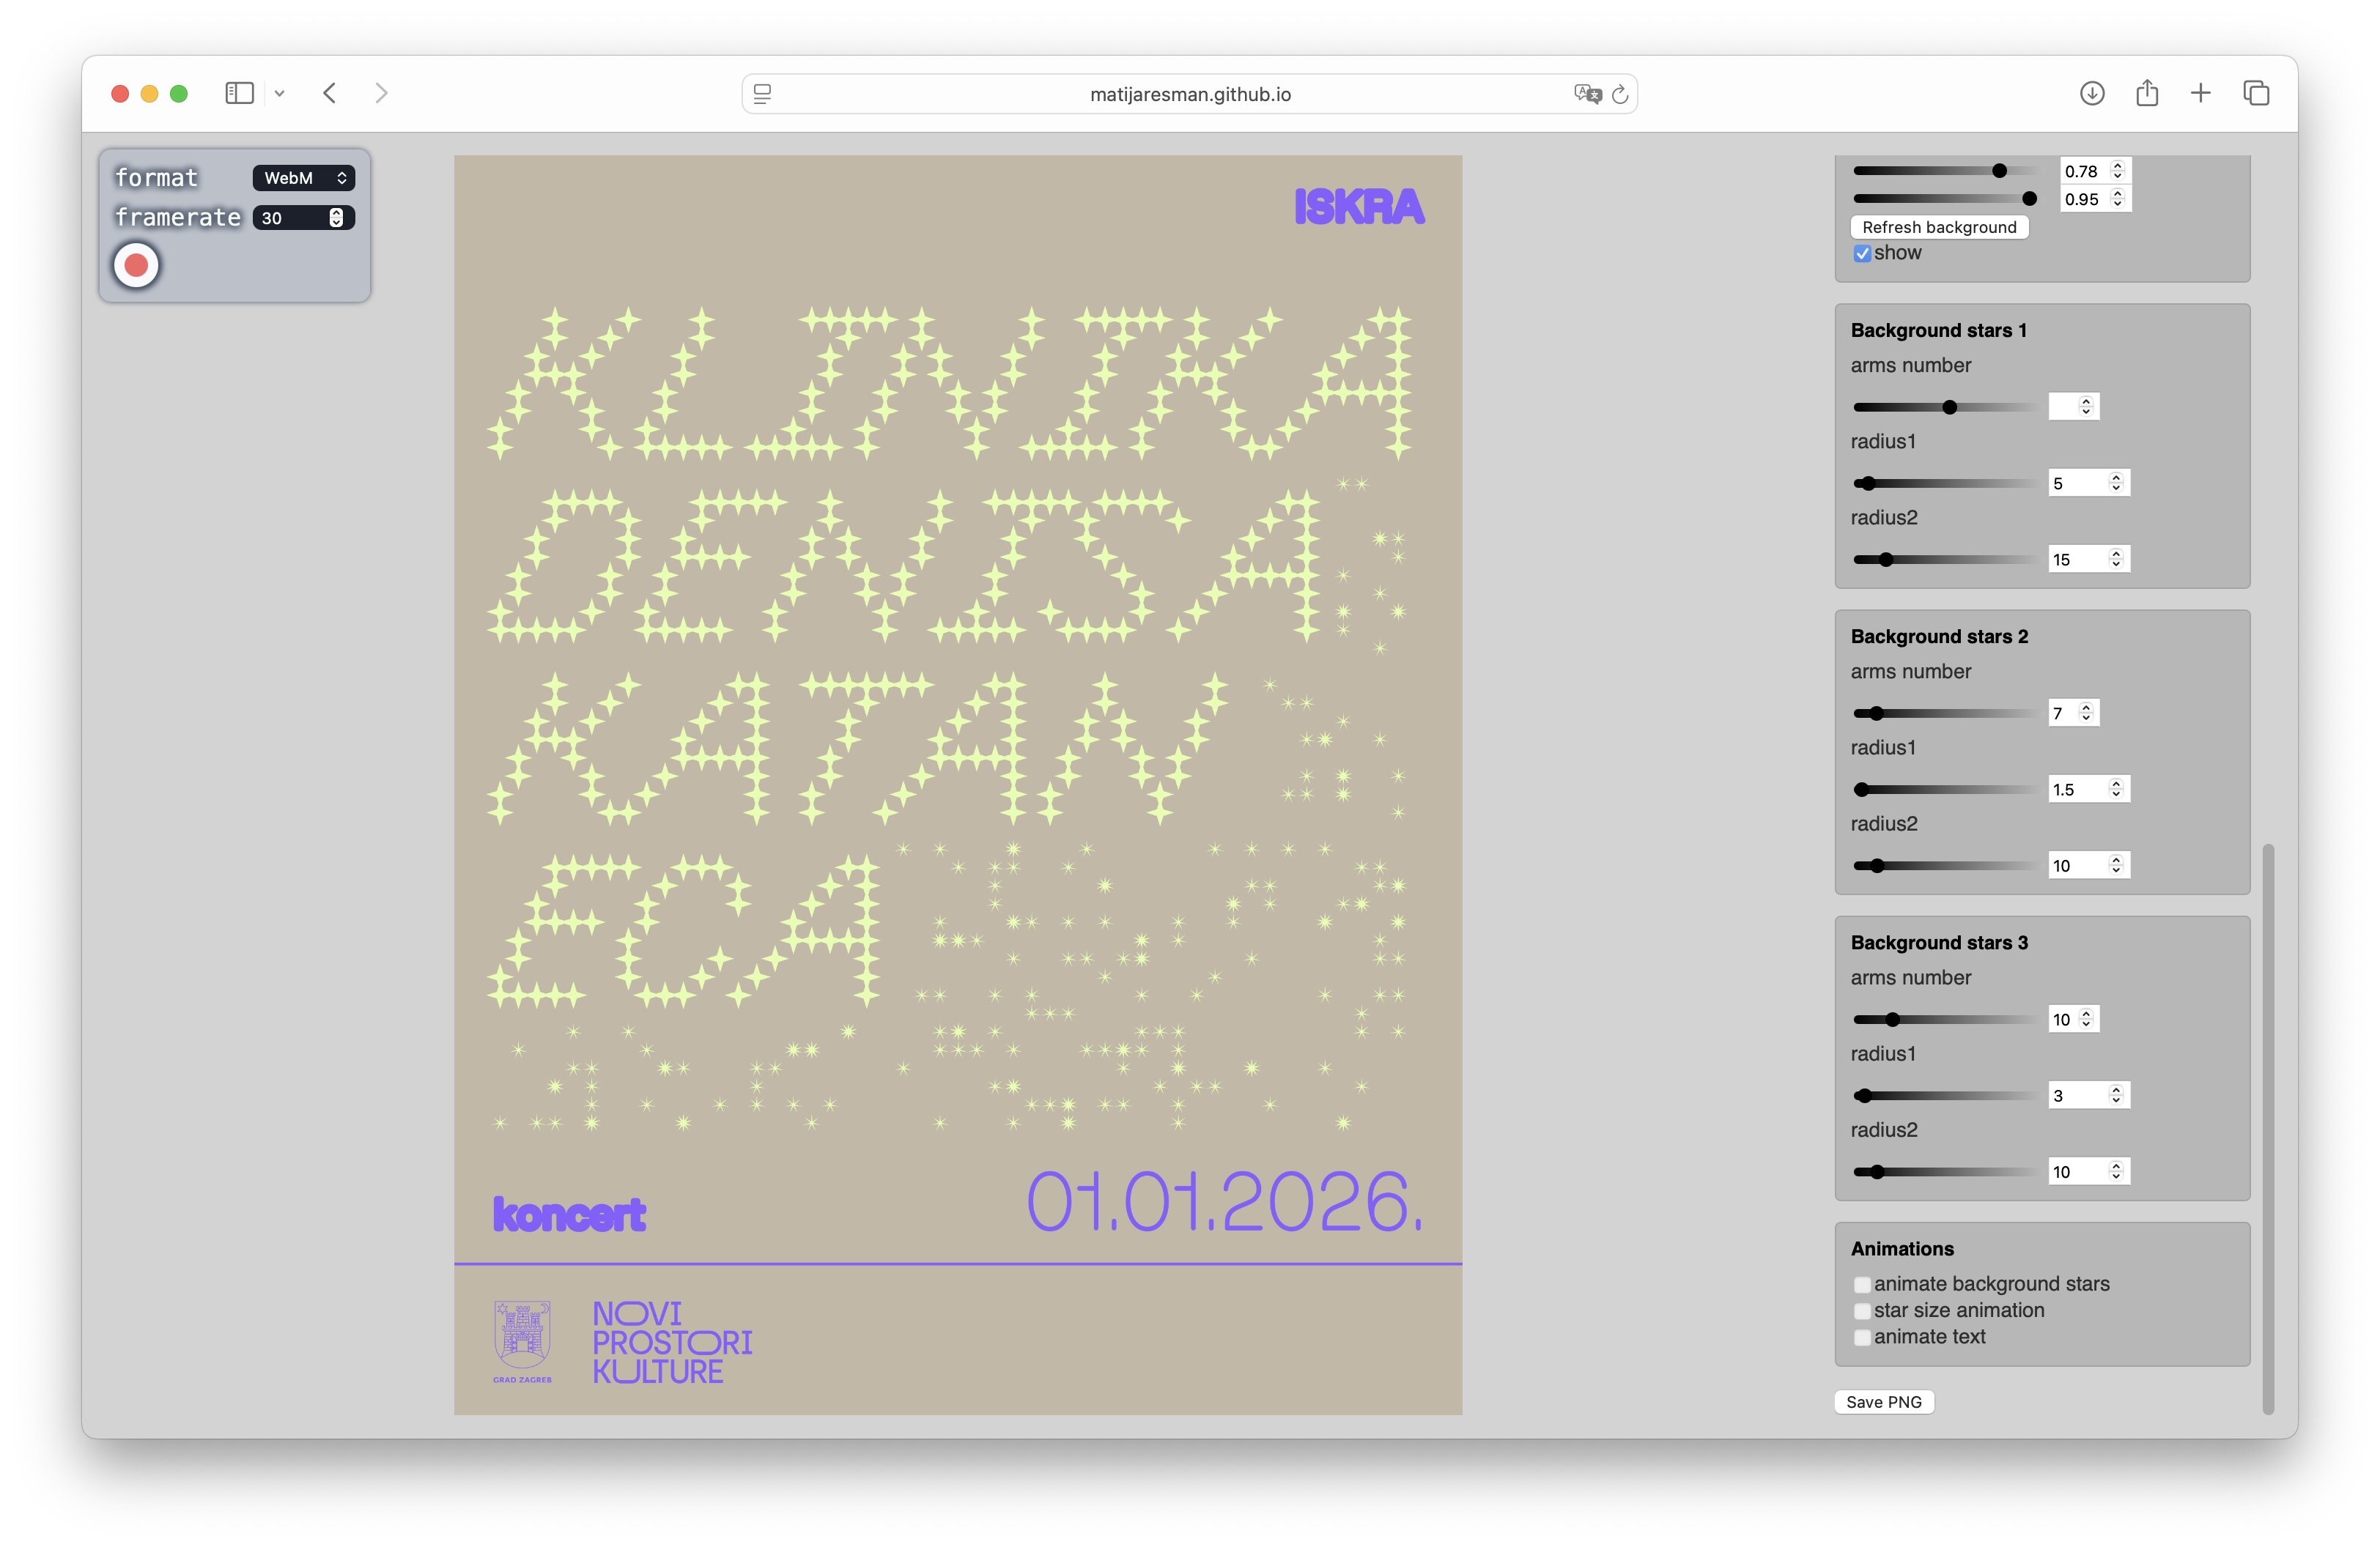Click the page reload icon
Image resolution: width=2380 pixels, height=1547 pixels.
[1620, 94]
